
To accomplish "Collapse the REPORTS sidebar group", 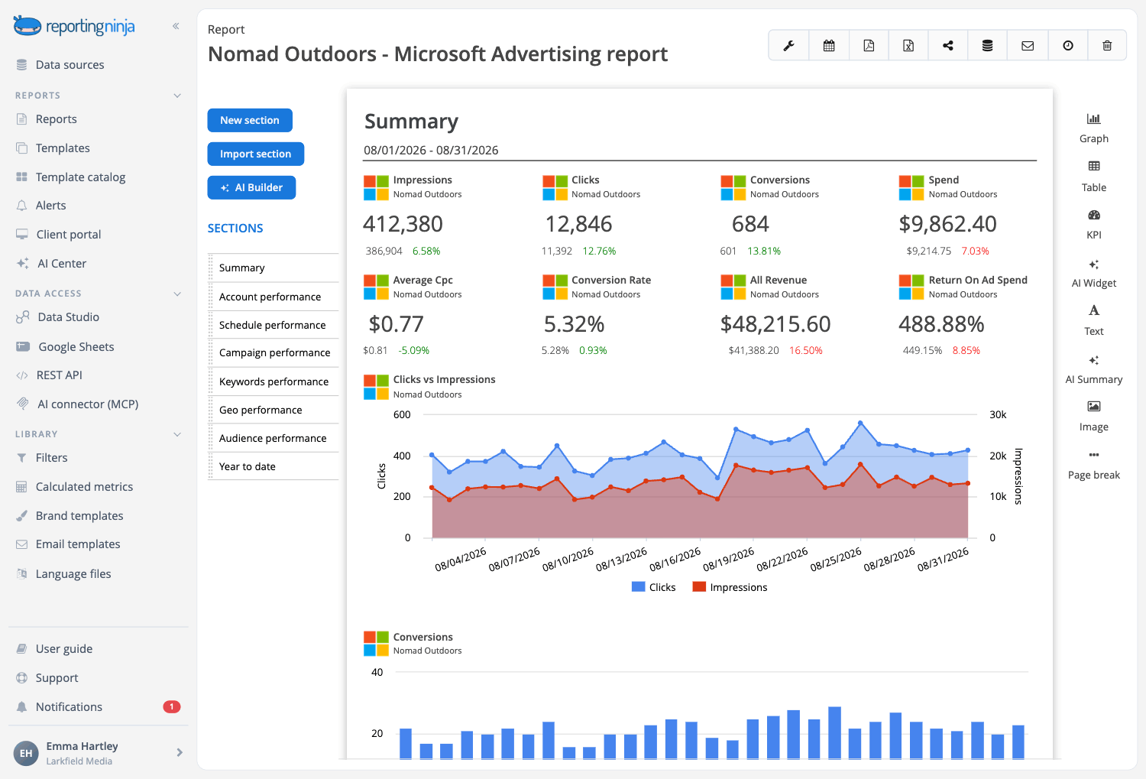I will tap(177, 96).
